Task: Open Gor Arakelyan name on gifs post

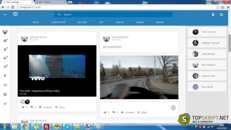Action: (x=120, y=37)
